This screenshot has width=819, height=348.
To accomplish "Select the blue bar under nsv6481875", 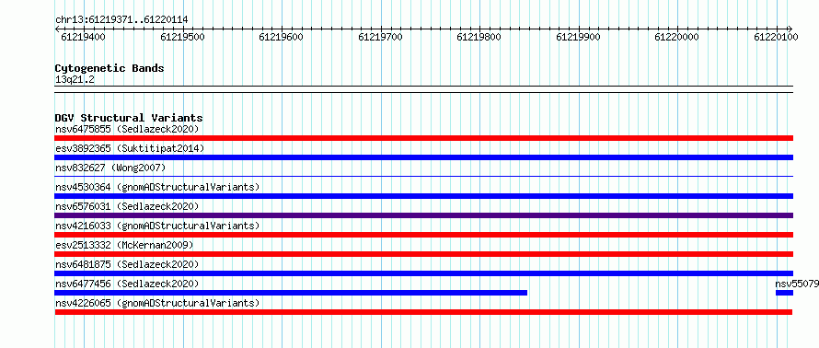I will tap(423, 273).
